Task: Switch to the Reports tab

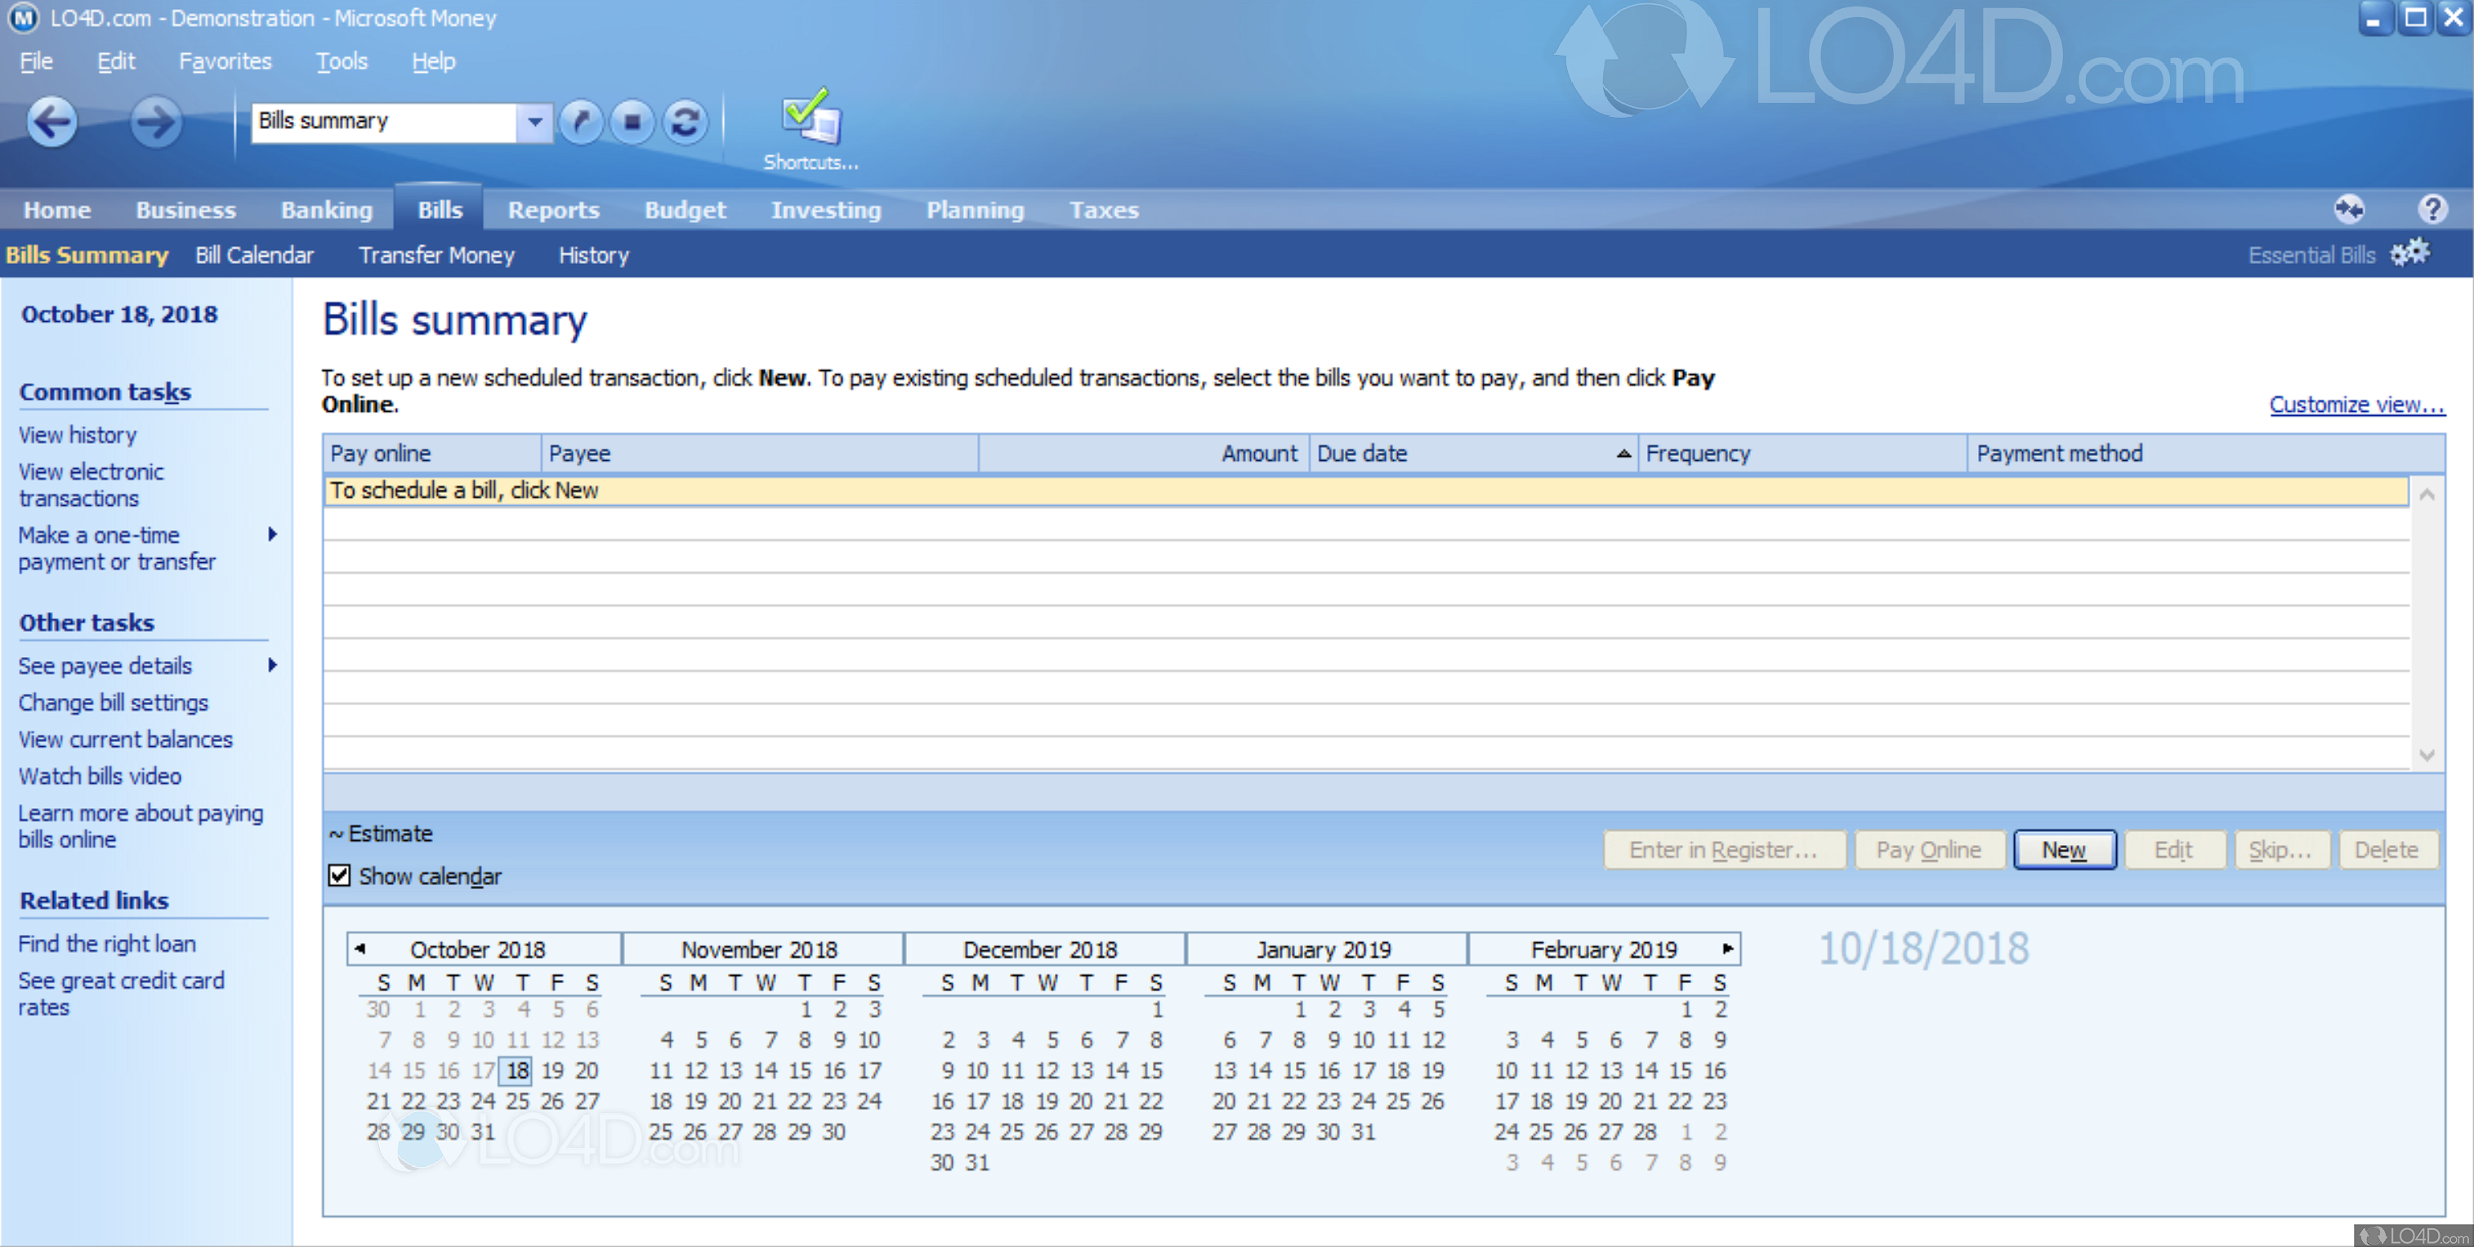Action: tap(553, 209)
